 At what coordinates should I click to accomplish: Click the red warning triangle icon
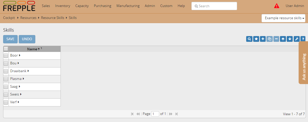277,6
